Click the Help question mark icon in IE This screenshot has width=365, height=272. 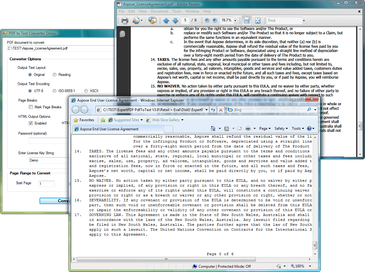[x=309, y=129]
